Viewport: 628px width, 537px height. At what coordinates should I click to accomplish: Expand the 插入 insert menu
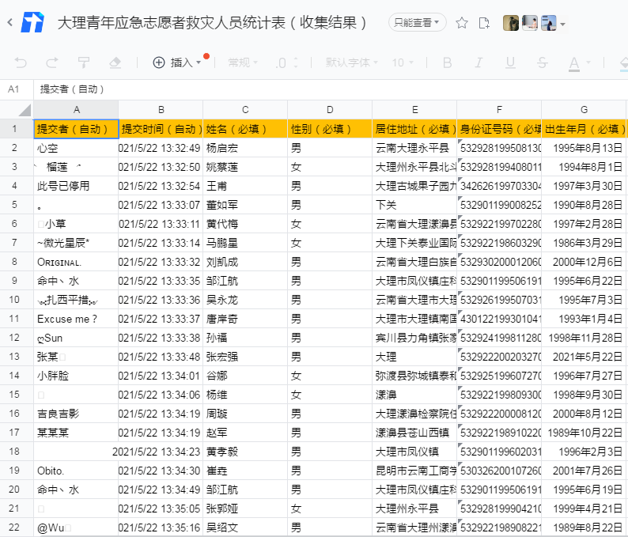176,62
